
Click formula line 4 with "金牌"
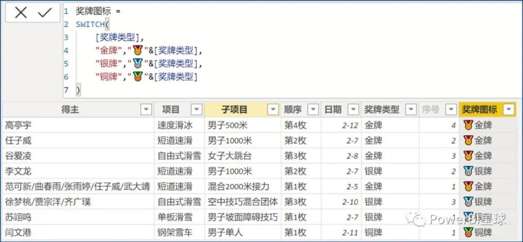(x=149, y=51)
